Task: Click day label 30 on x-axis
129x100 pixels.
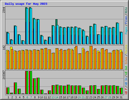Action: point(117,97)
